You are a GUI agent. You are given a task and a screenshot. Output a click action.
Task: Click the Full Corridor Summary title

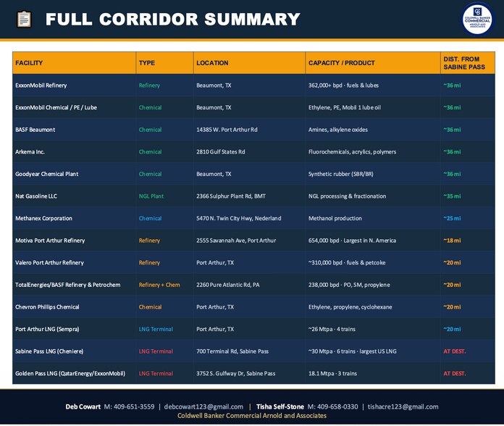[172, 20]
